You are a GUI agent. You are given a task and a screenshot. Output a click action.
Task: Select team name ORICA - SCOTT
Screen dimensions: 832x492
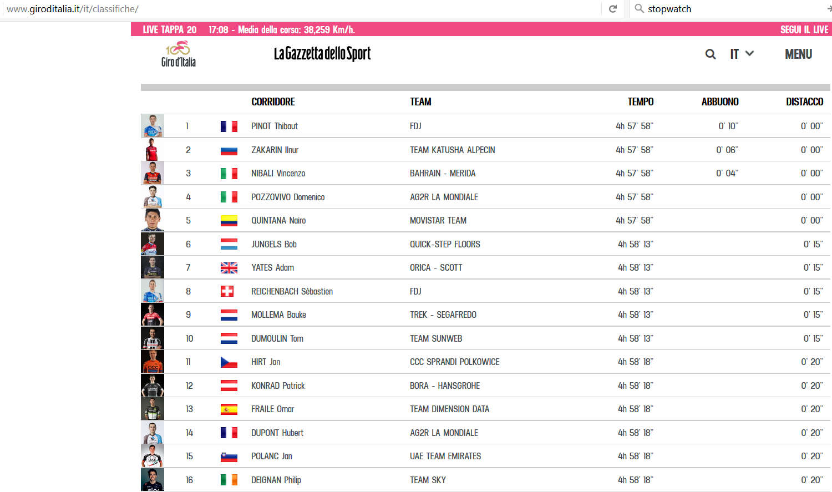436,268
